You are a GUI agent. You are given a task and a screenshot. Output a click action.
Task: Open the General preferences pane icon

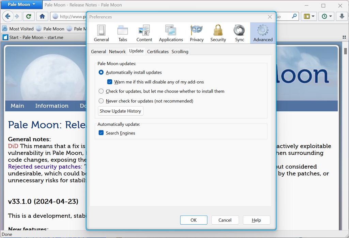[101, 33]
